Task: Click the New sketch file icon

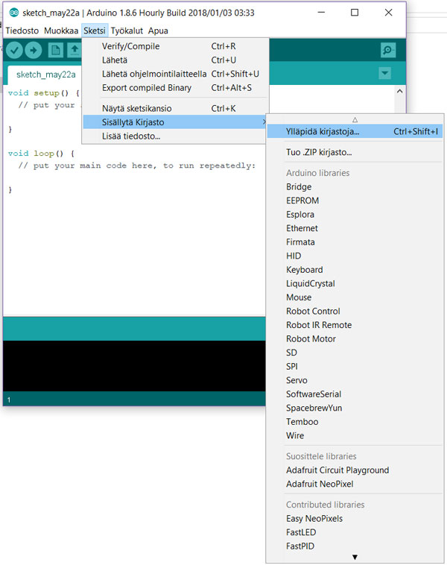Action: tap(55, 50)
